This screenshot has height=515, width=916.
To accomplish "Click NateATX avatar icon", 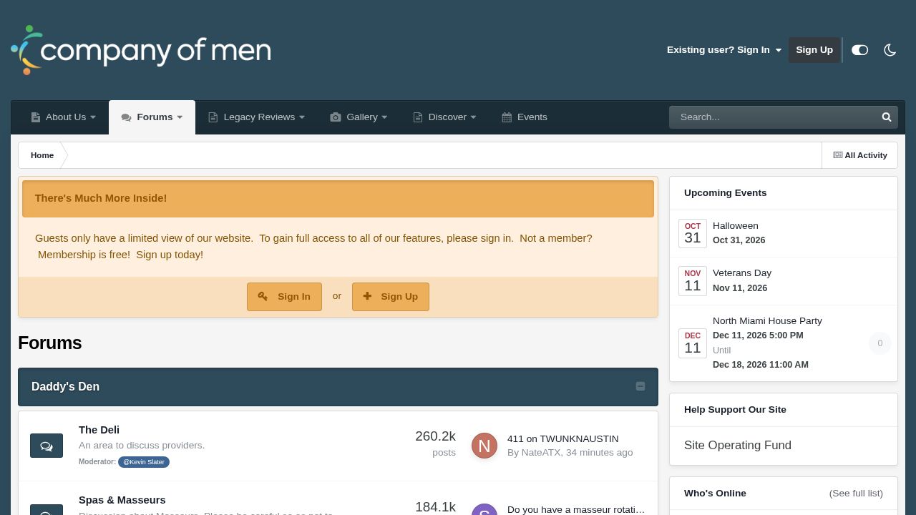I will tap(484, 446).
